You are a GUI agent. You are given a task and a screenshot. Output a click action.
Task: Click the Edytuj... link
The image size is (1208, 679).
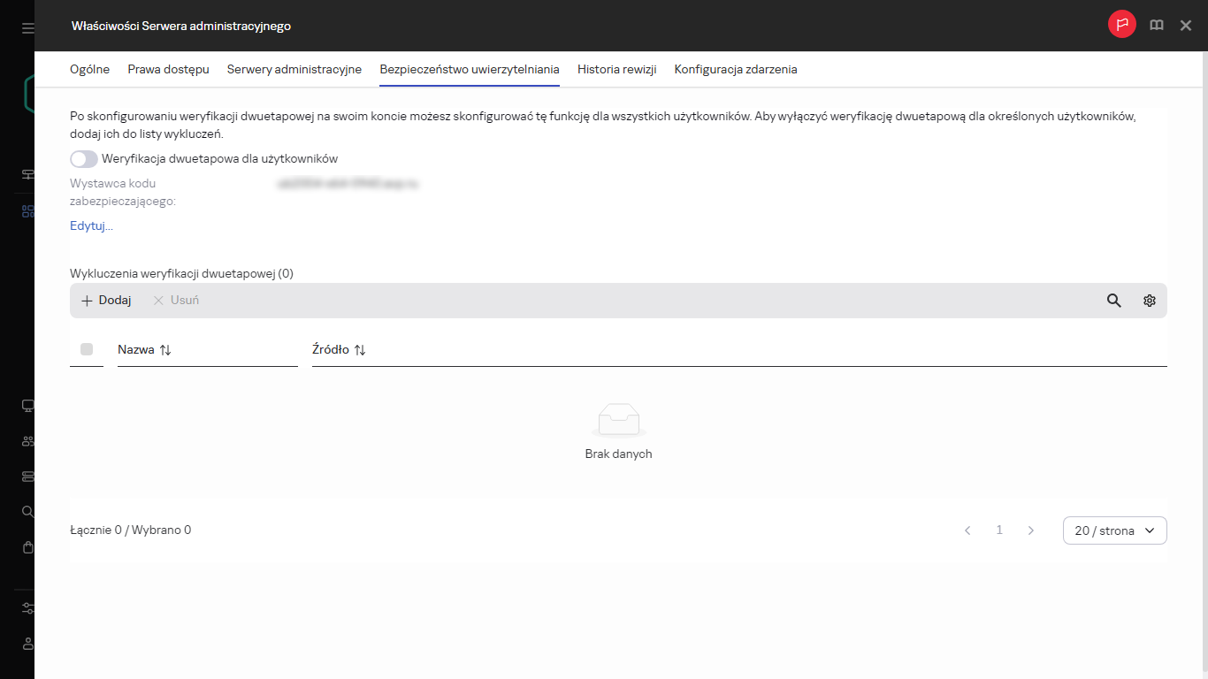point(91,225)
